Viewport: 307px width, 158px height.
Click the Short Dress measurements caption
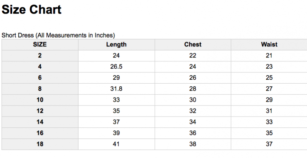tap(58, 35)
